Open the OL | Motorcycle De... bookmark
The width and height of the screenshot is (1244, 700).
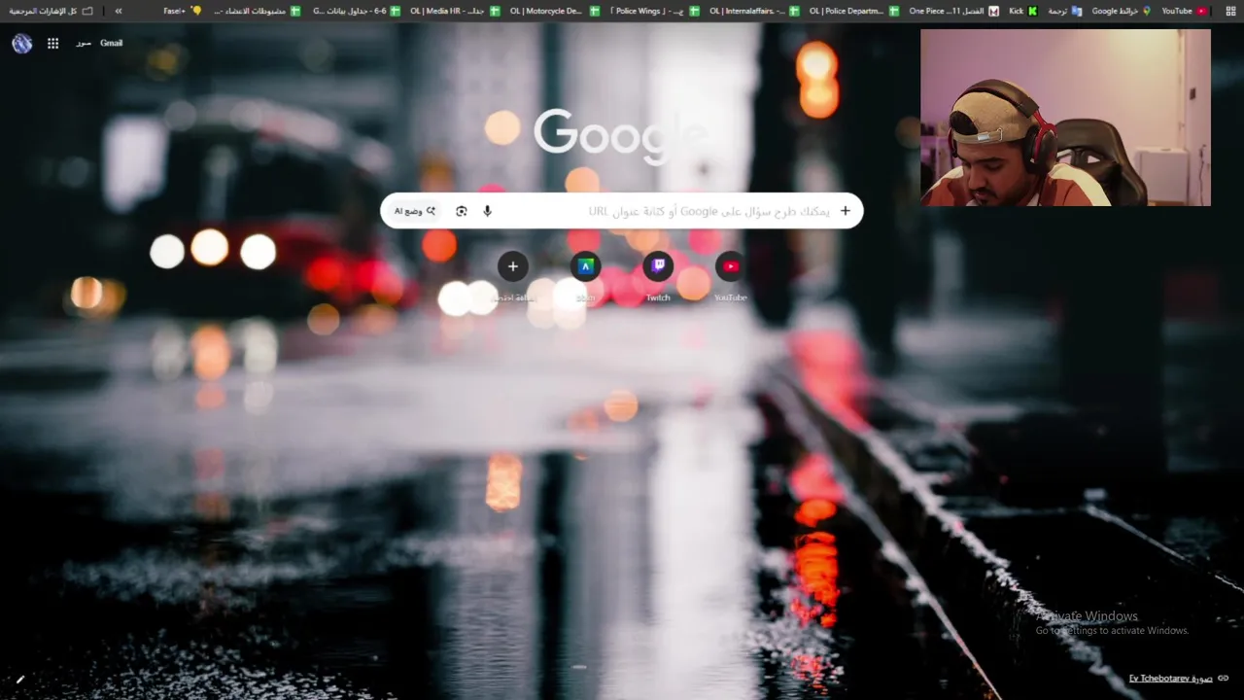coord(554,11)
